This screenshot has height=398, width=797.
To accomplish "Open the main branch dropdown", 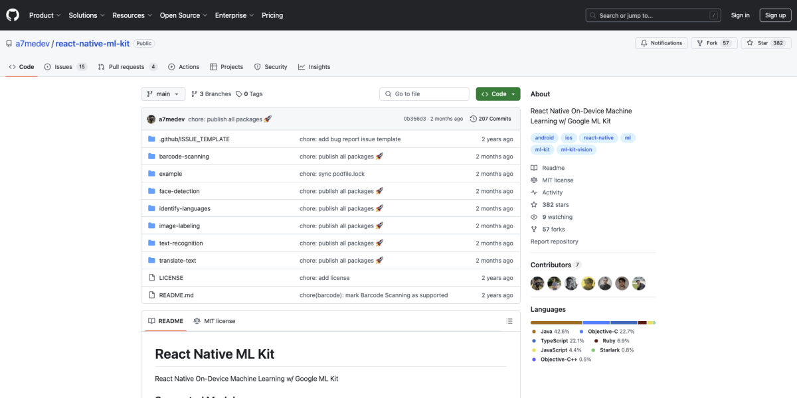I will (x=162, y=94).
